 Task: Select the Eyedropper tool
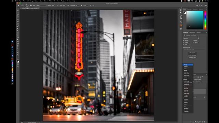[x=18, y=24]
